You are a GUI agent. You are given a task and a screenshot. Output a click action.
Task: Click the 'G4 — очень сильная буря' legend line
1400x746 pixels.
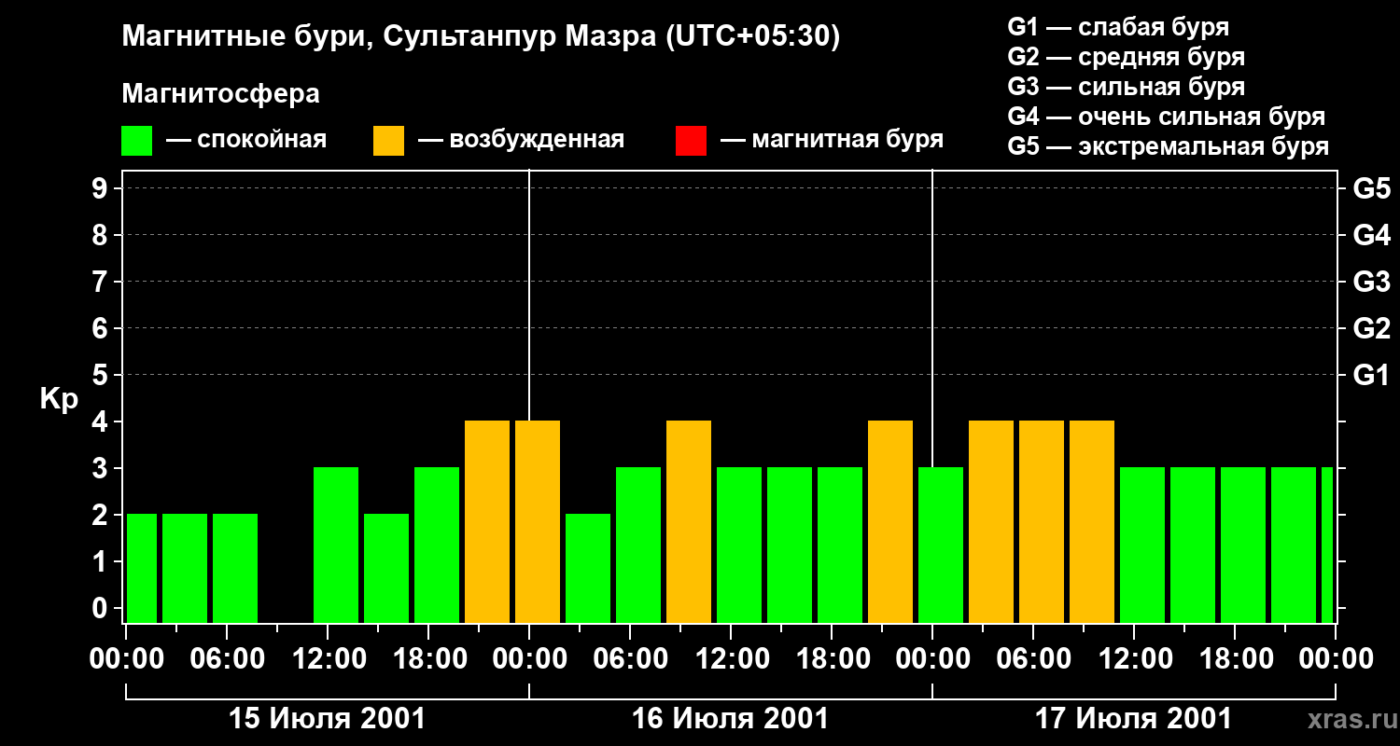pos(1167,117)
